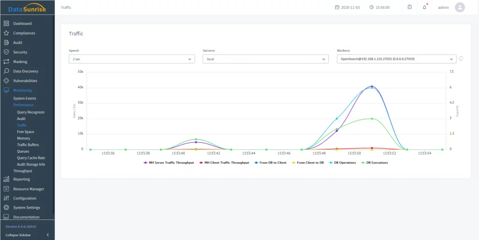479x240 pixels.
Task: Click the clipboard tasks icon in header
Action: tap(410, 7)
